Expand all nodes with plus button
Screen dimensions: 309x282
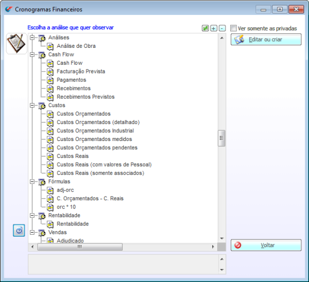click(214, 28)
